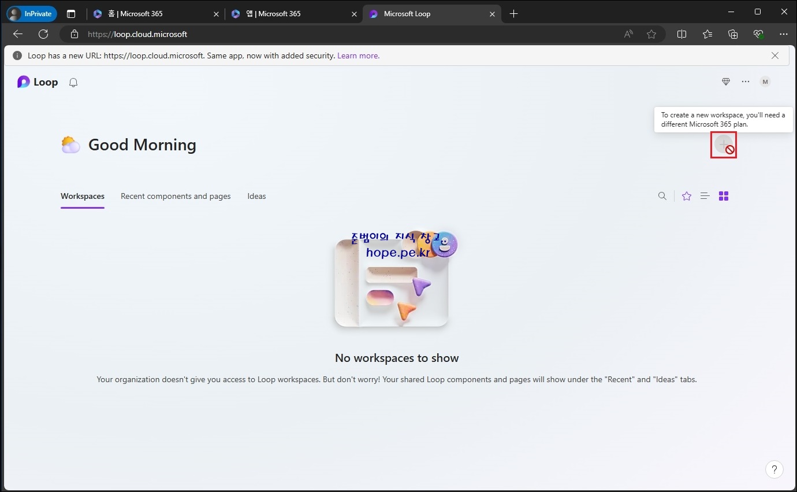Close the Microsoft Loop browser tab
This screenshot has height=492, width=797.
(x=493, y=14)
